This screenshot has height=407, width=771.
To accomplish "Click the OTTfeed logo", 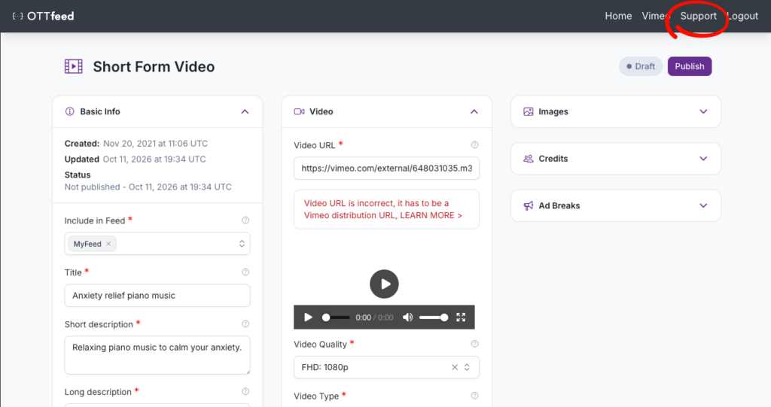I will click(x=43, y=17).
